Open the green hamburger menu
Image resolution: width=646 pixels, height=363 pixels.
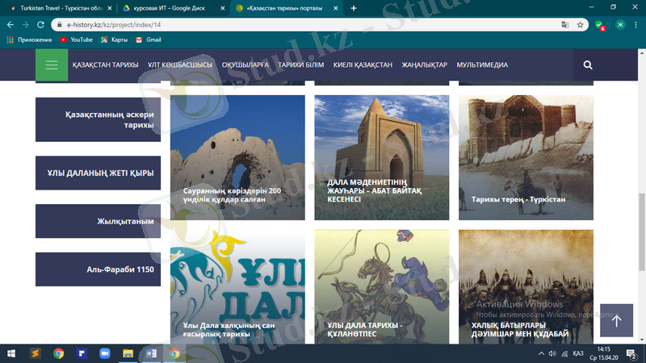pyautogui.click(x=52, y=65)
